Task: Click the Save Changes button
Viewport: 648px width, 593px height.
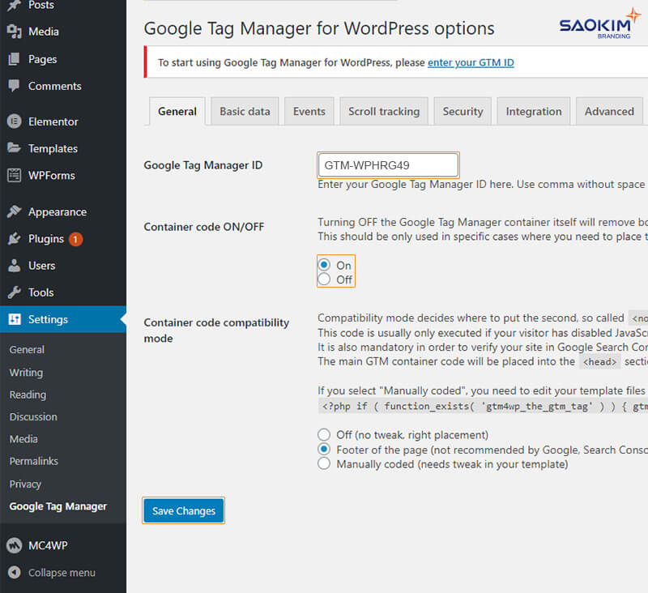Action: (183, 510)
